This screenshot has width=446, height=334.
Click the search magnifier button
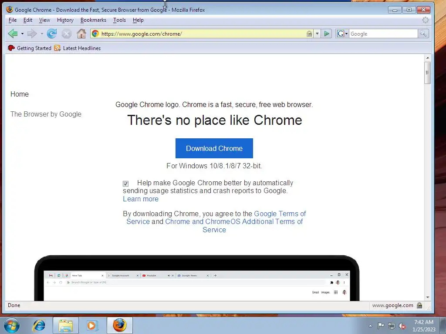click(x=423, y=33)
